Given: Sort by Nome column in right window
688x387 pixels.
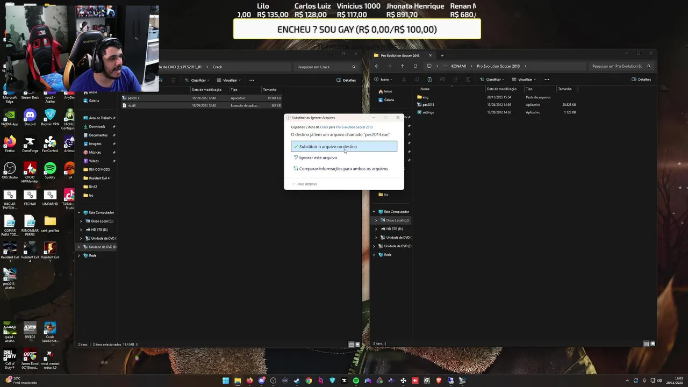Looking at the screenshot, I should [x=425, y=89].
